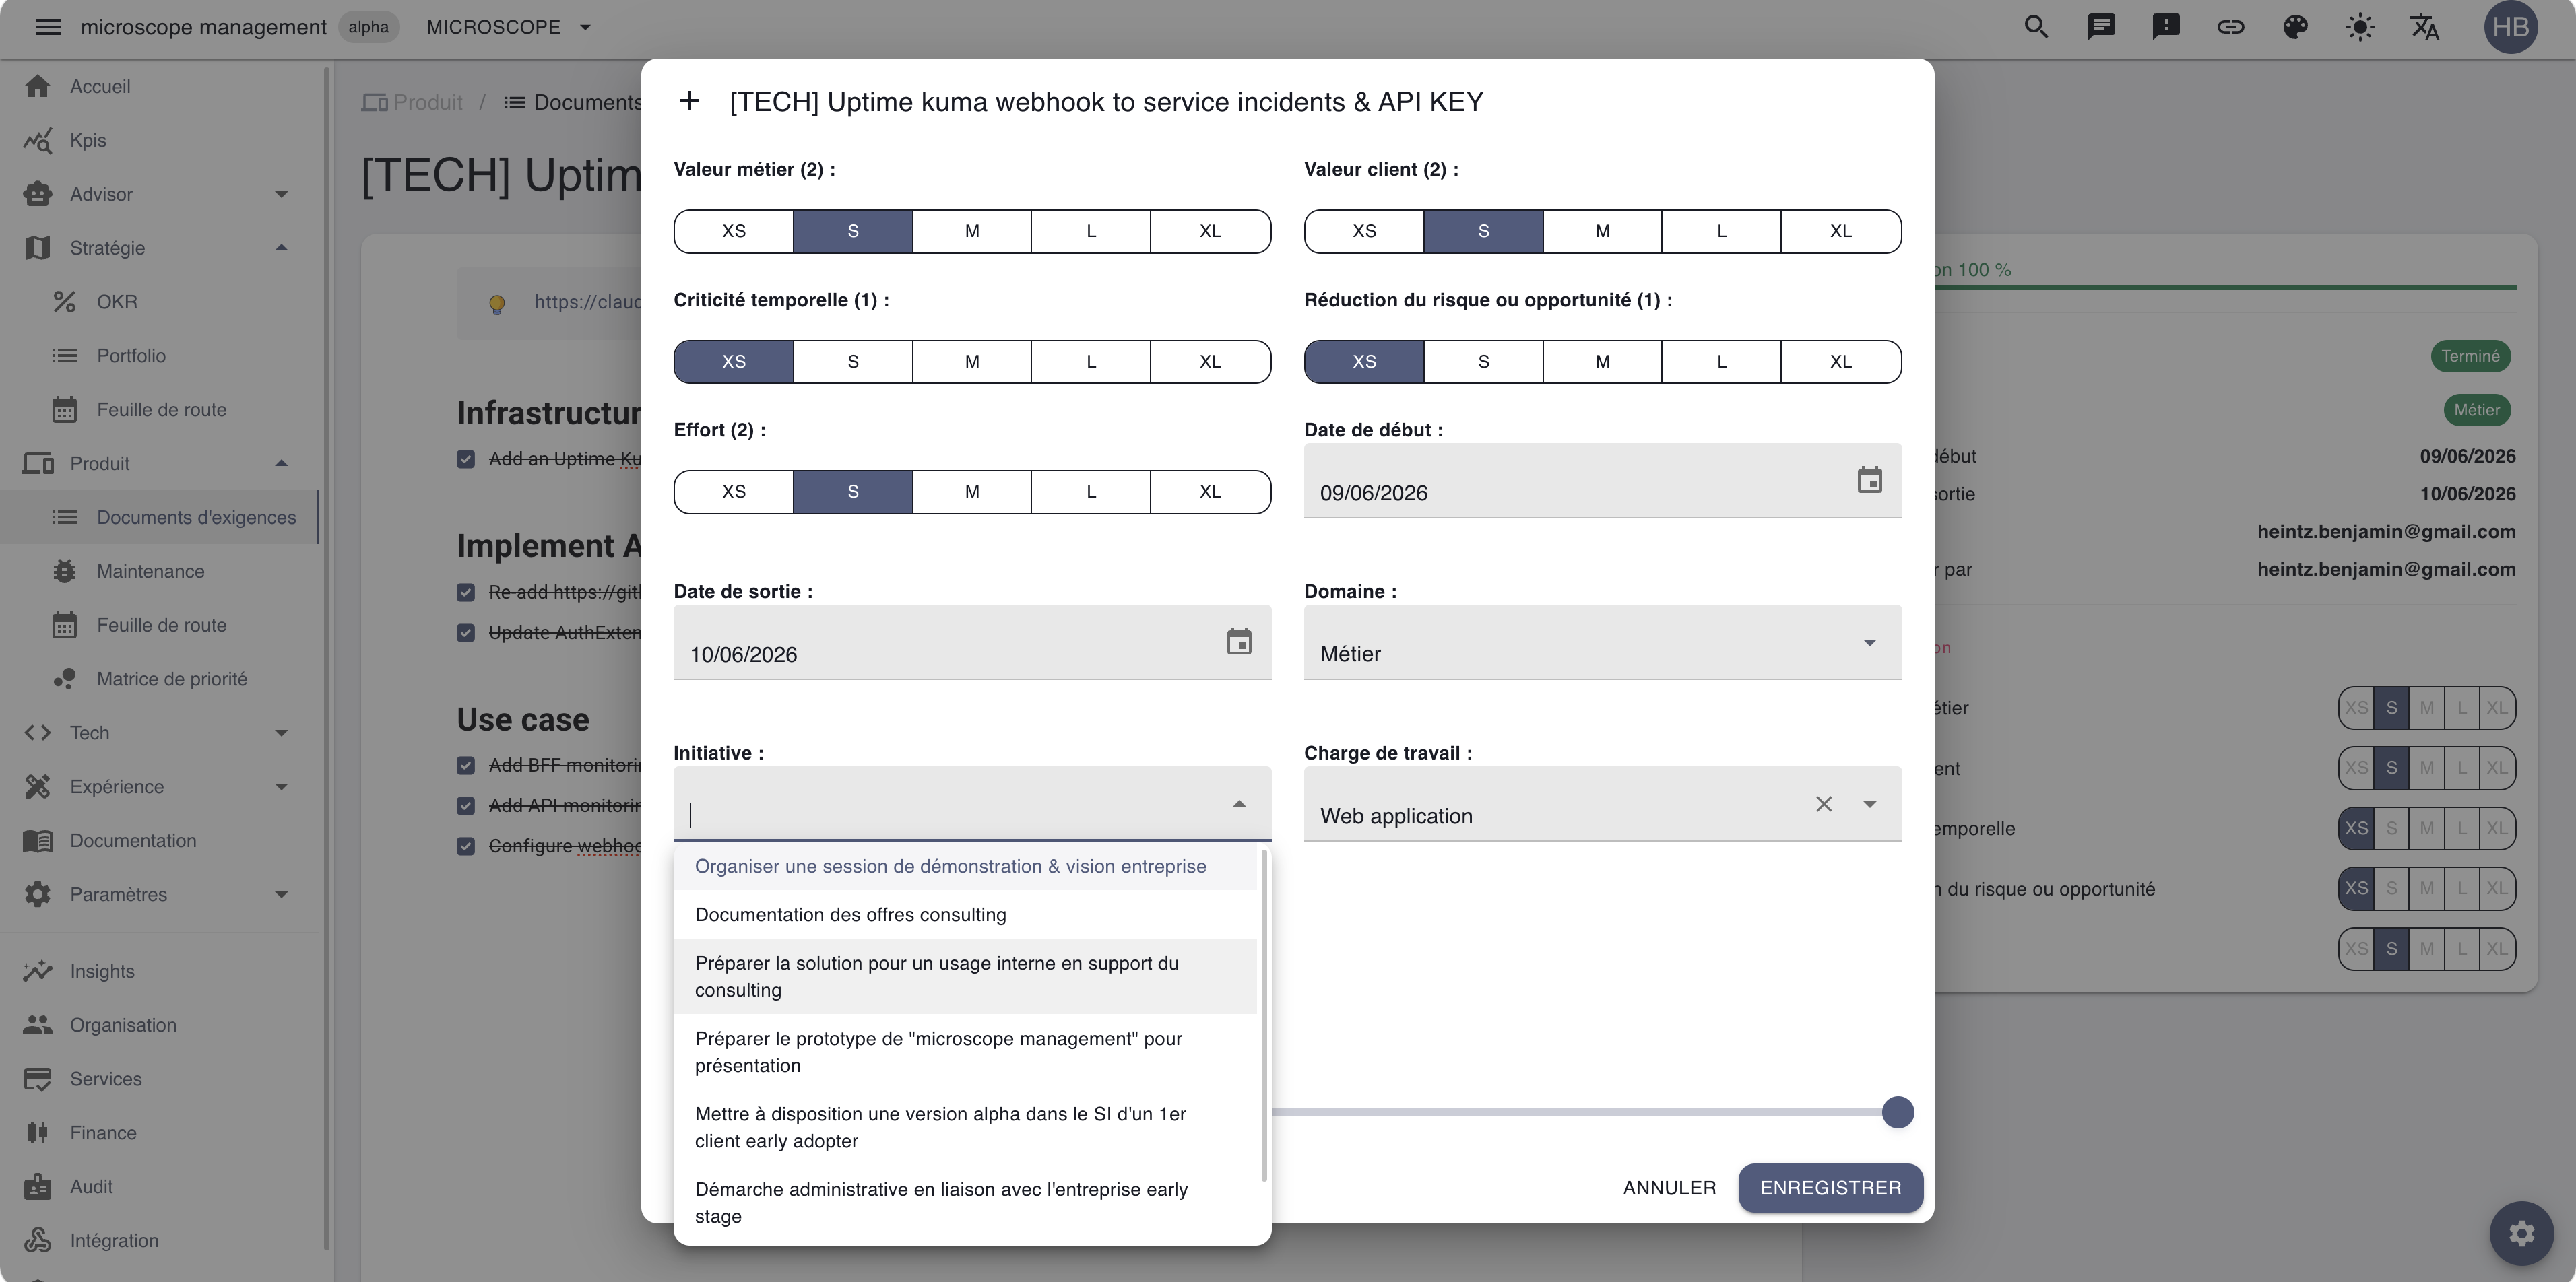Select Documentation des offres consulting option
Screen dimensions: 2576x1282
tap(965, 915)
